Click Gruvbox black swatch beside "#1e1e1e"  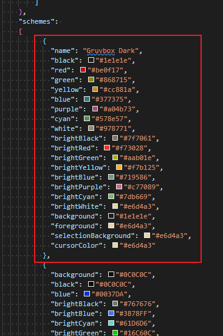click(91, 60)
